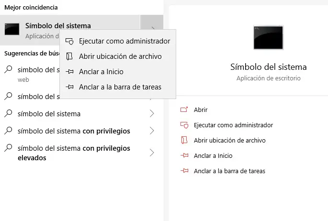Expand the chevron for the plain "símbolo del sistema" suggestion

(152, 114)
